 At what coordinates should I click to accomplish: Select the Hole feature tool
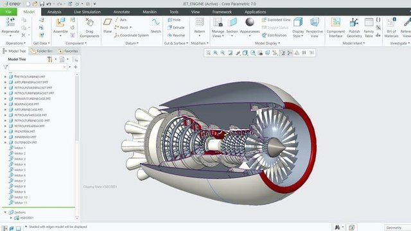tap(174, 20)
